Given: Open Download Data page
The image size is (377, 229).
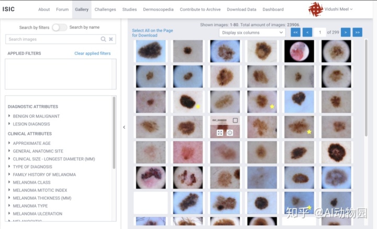Looking at the screenshot, I should click(241, 9).
